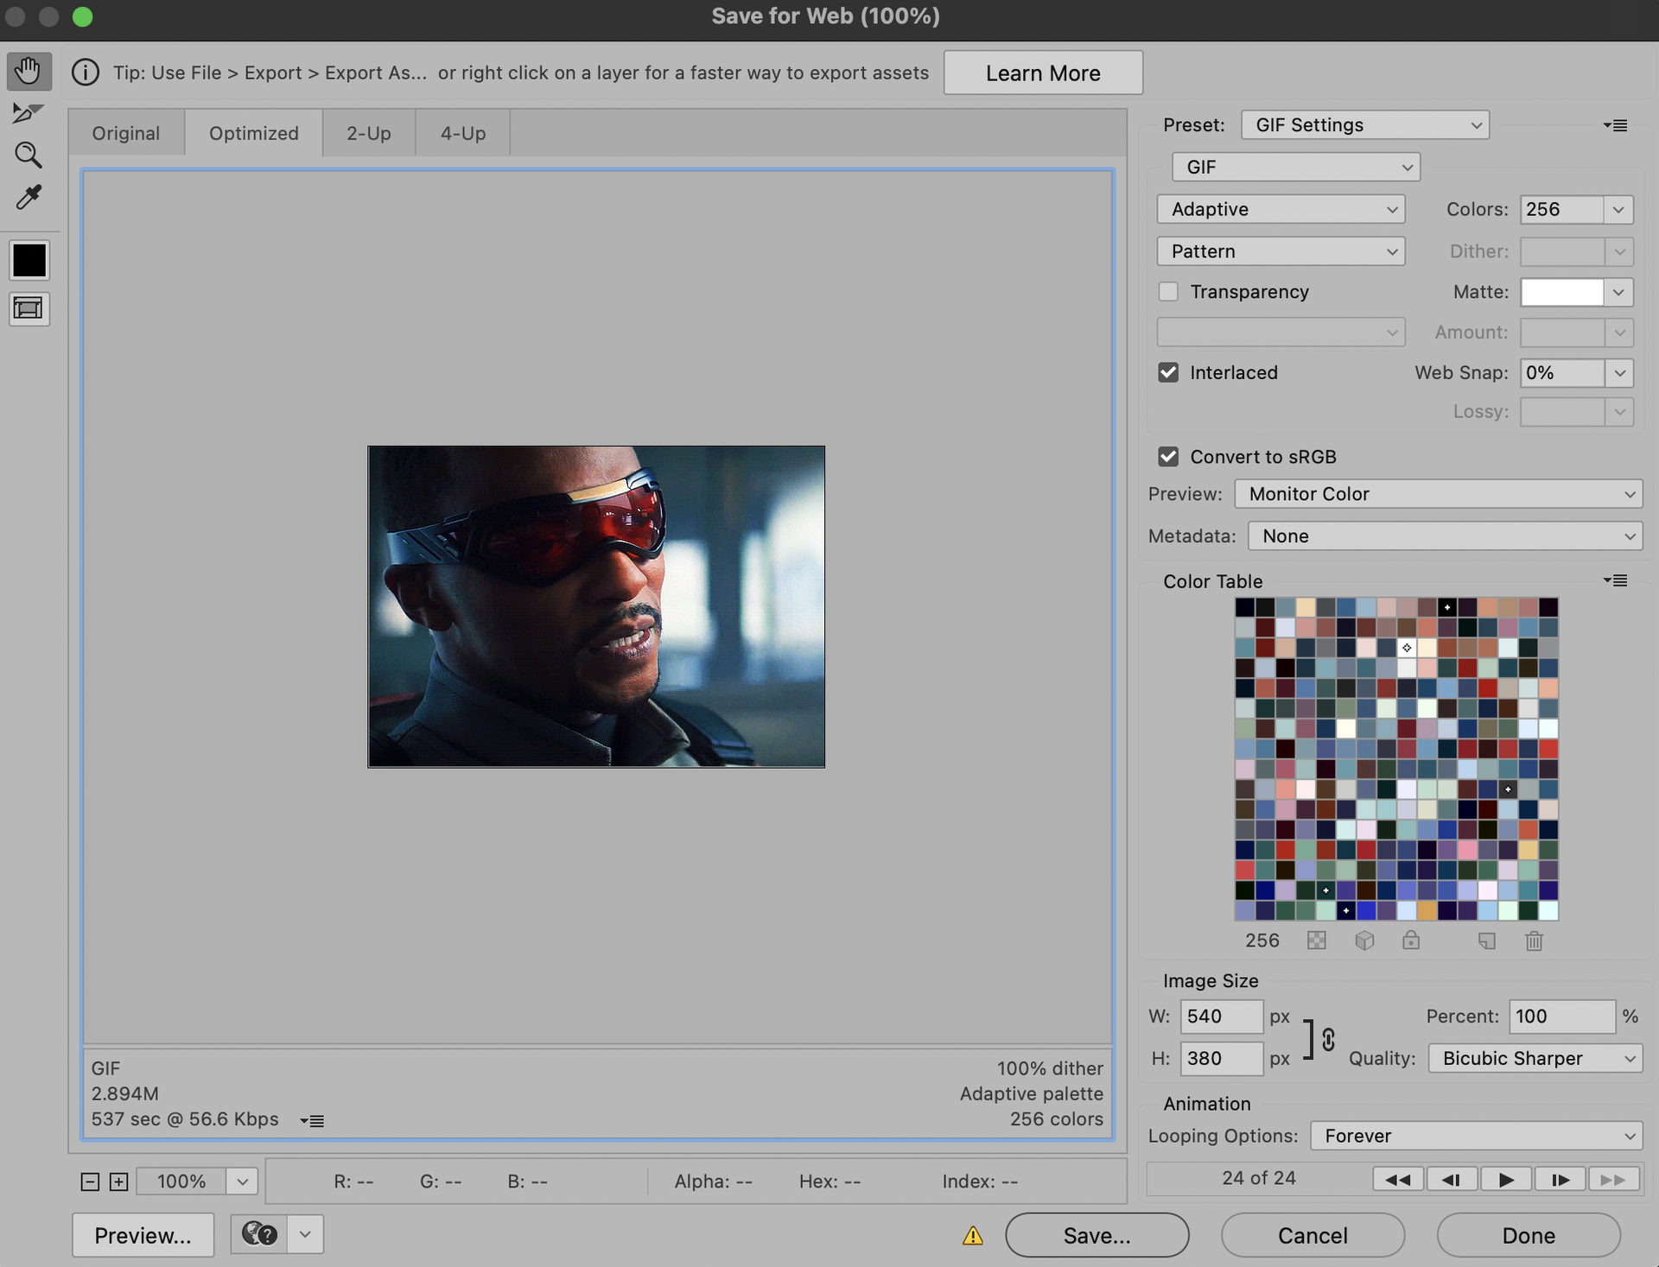Play the animation
1659x1267 pixels.
click(1506, 1180)
